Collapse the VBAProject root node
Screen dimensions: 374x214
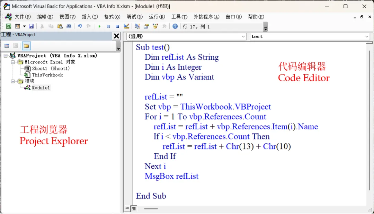tap(6, 55)
